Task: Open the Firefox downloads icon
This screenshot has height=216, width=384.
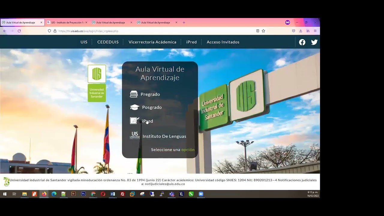Action: [x=301, y=31]
